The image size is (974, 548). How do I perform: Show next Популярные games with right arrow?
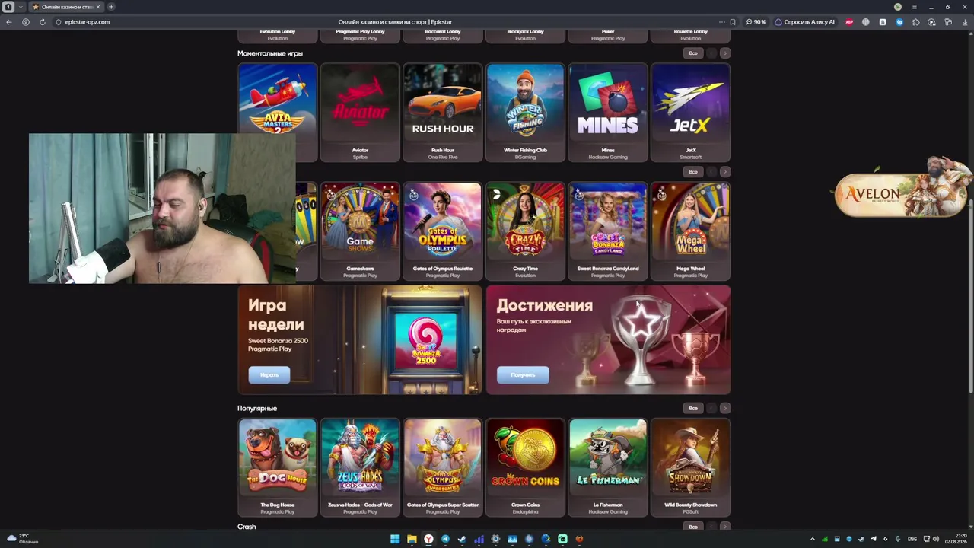[725, 408]
